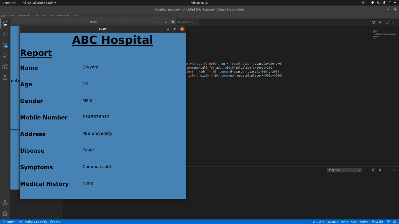This screenshot has width=399, height=224.
Task: Click the gender value Male
Action: coord(87,100)
